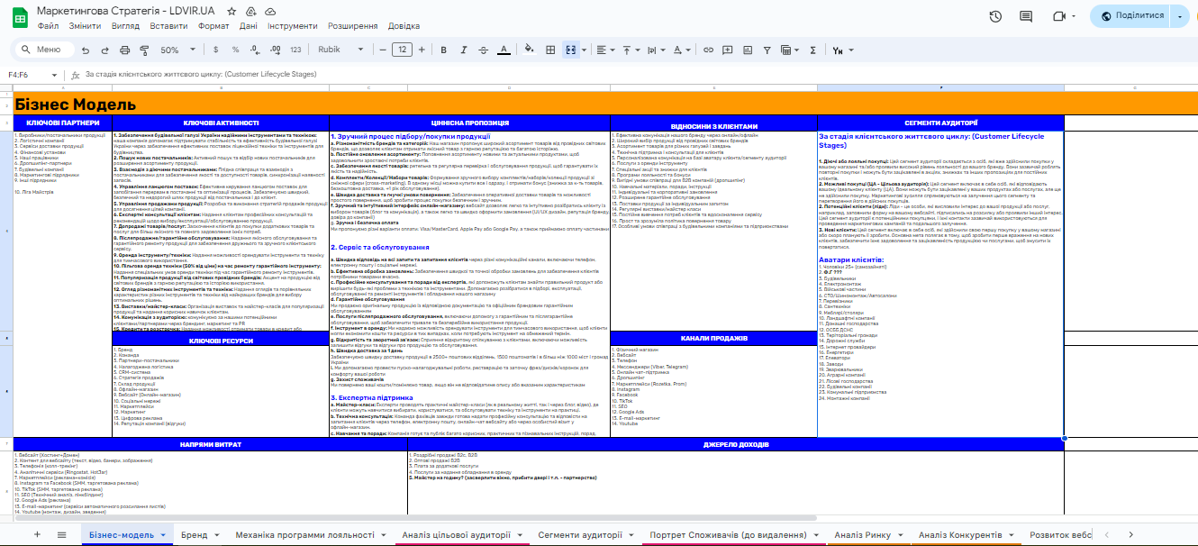Pick a text color
This screenshot has height=546, width=1198.
coord(504,50)
